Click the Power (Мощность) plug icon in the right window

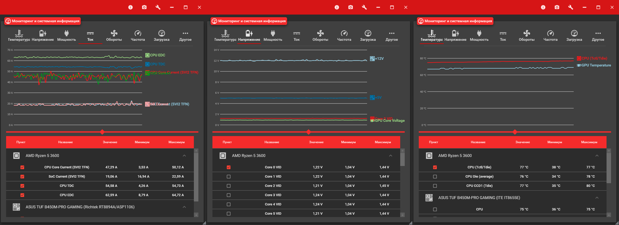(479, 33)
